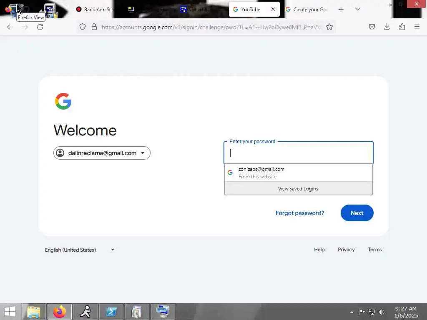Open File Explorer from the taskbar

[34, 312]
